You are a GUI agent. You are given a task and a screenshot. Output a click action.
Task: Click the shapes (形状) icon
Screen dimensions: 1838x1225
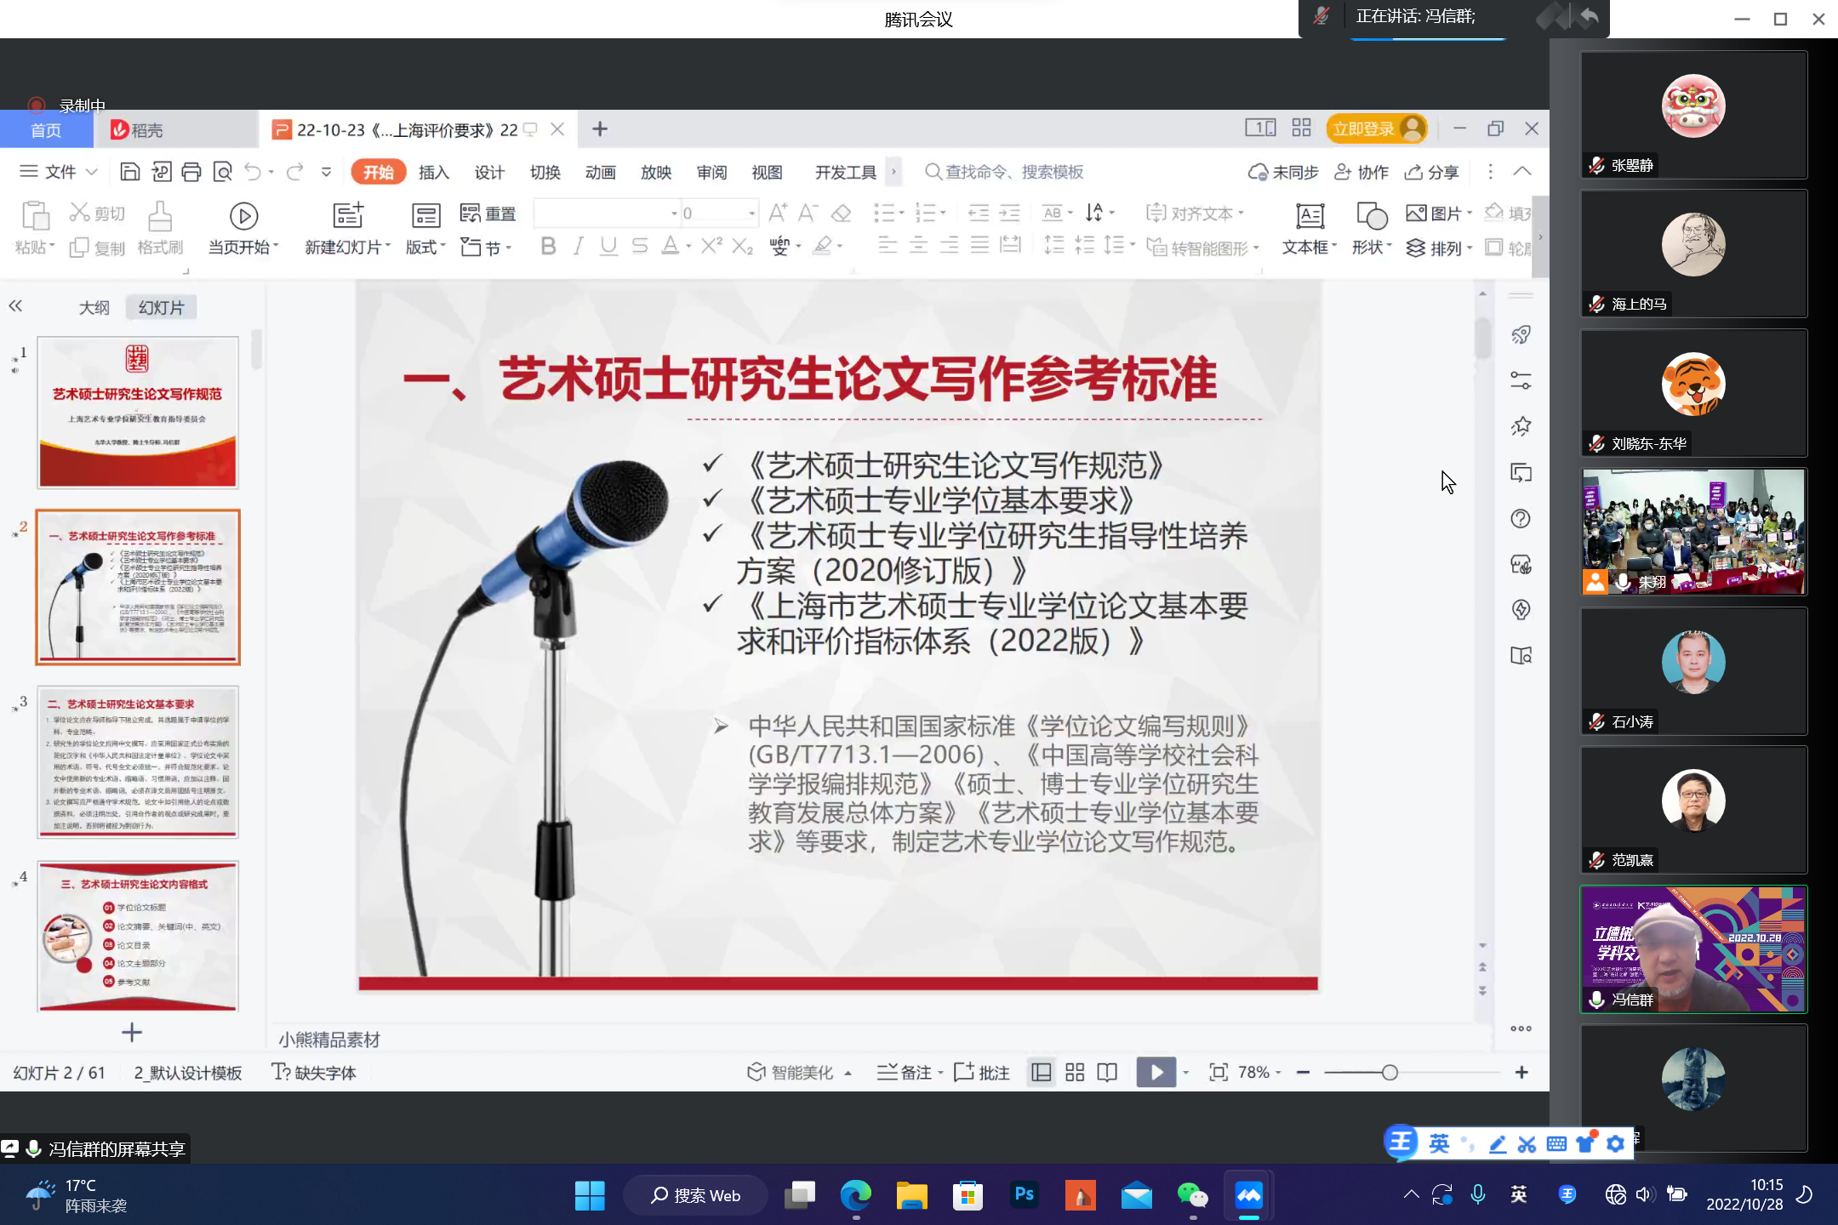[x=1371, y=217]
